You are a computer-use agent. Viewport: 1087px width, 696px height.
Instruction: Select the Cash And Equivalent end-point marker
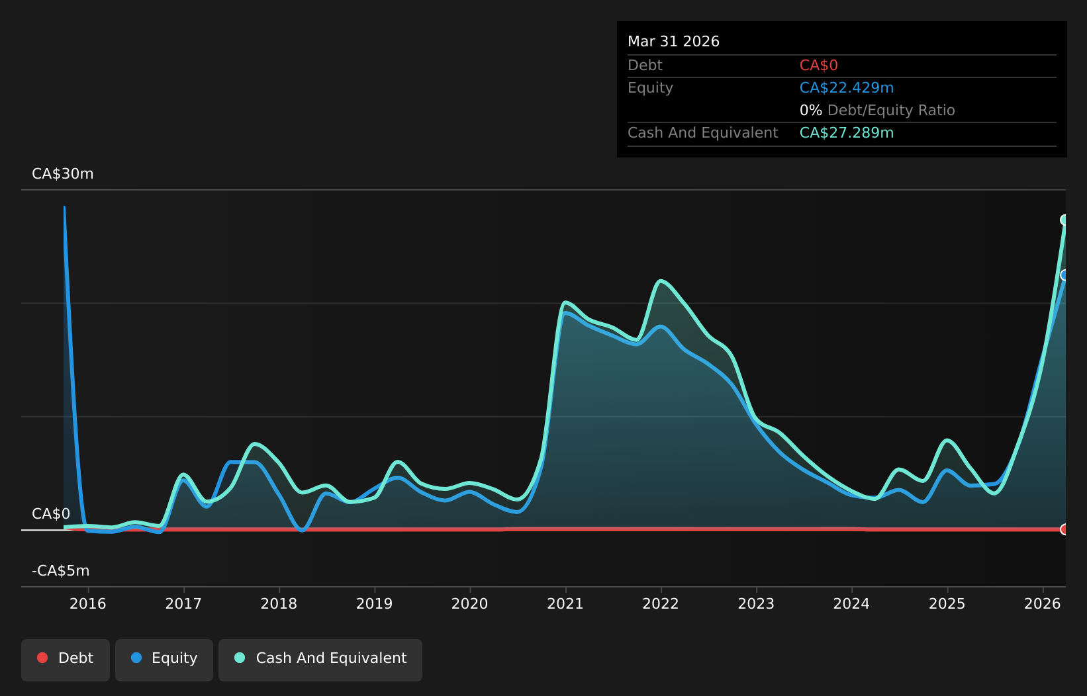pyautogui.click(x=1064, y=220)
